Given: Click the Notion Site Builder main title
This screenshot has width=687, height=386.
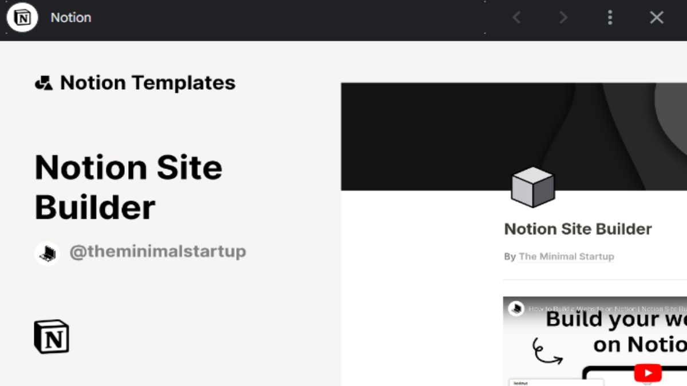Looking at the screenshot, I should pos(129,187).
